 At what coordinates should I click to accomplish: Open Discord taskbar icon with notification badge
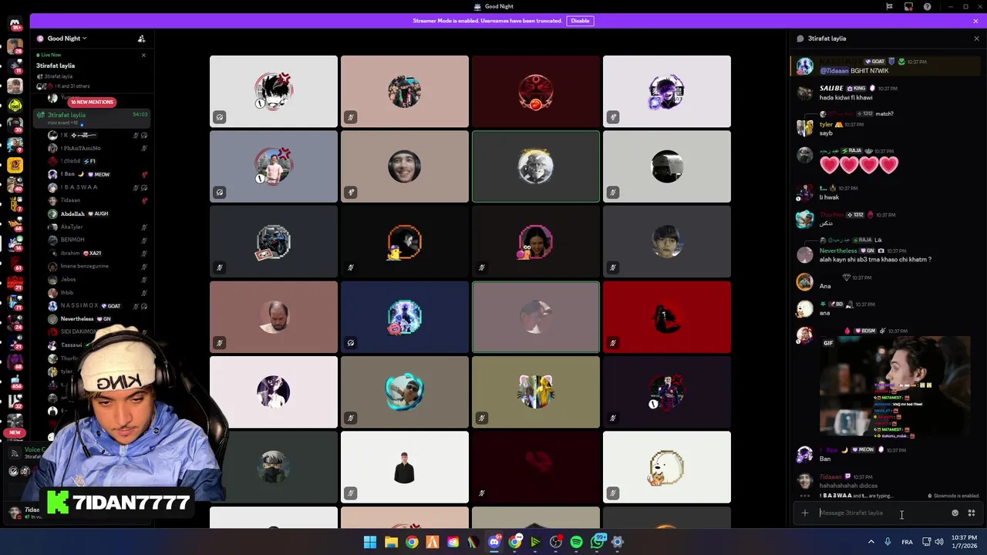[x=494, y=542]
